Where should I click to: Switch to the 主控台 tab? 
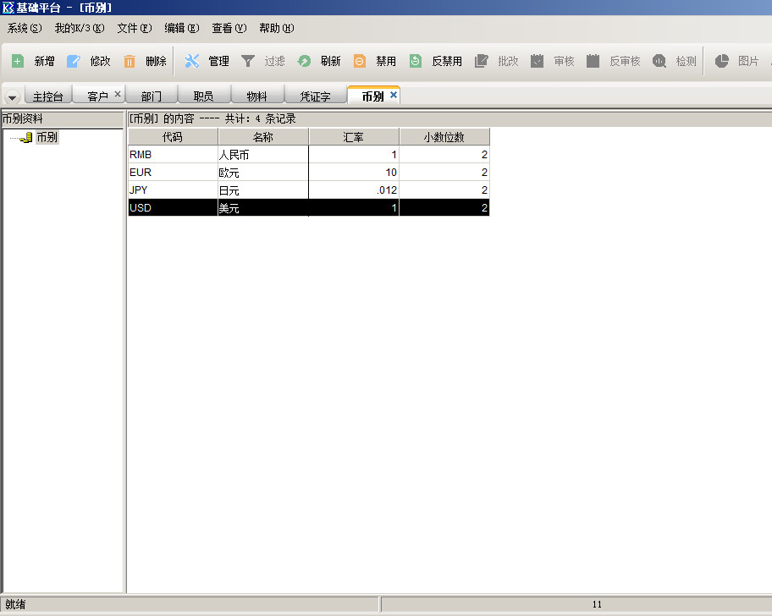tap(47, 96)
